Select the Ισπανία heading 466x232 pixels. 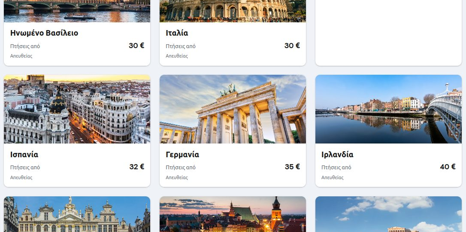click(x=24, y=155)
